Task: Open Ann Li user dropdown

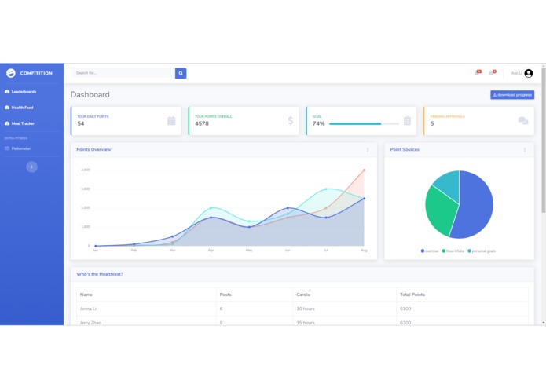Action: [x=522, y=73]
